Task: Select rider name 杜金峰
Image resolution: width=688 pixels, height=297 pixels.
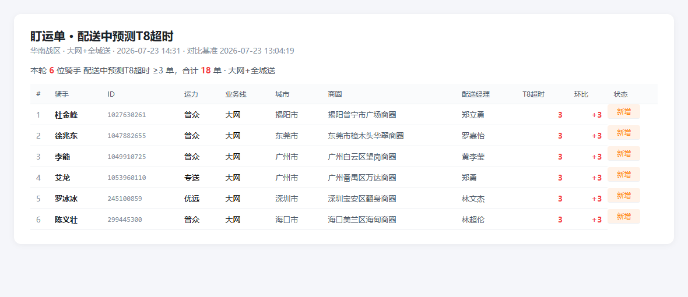Action: coord(66,115)
